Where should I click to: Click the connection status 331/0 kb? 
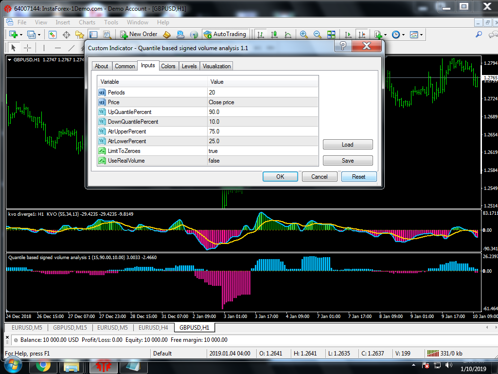(x=445, y=354)
